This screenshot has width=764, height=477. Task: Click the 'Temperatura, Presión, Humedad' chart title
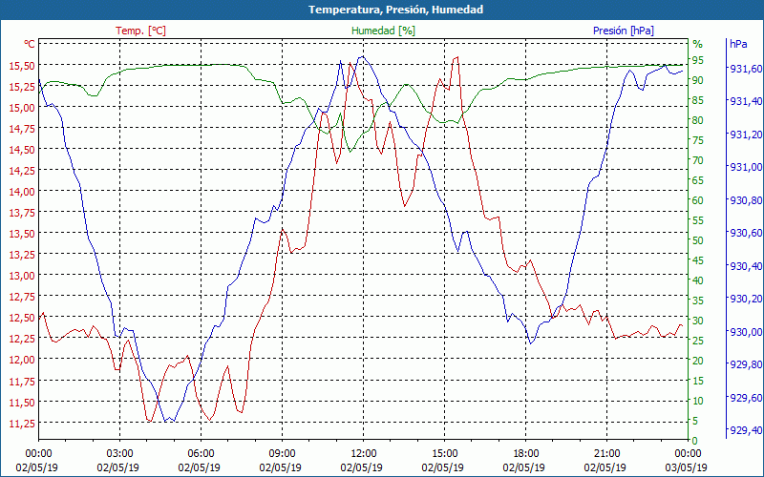coord(395,10)
